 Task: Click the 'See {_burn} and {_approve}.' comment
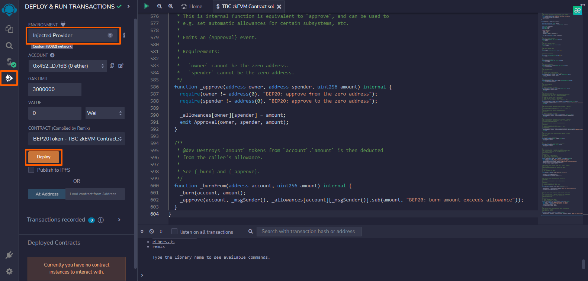coord(221,171)
